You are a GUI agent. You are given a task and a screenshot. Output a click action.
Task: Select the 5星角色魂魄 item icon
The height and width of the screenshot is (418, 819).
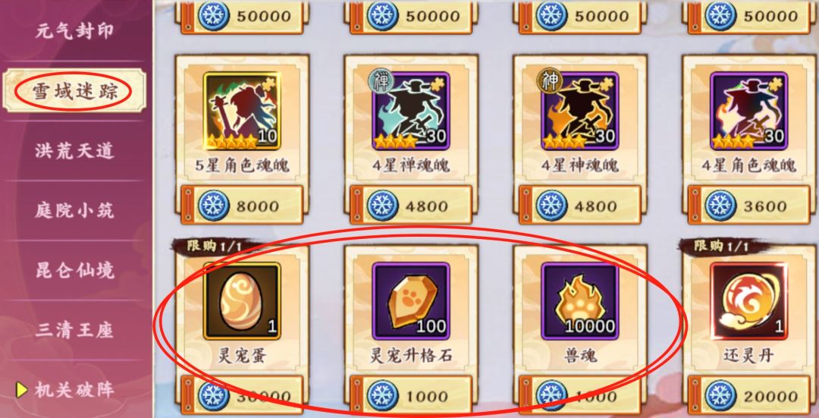(x=242, y=111)
